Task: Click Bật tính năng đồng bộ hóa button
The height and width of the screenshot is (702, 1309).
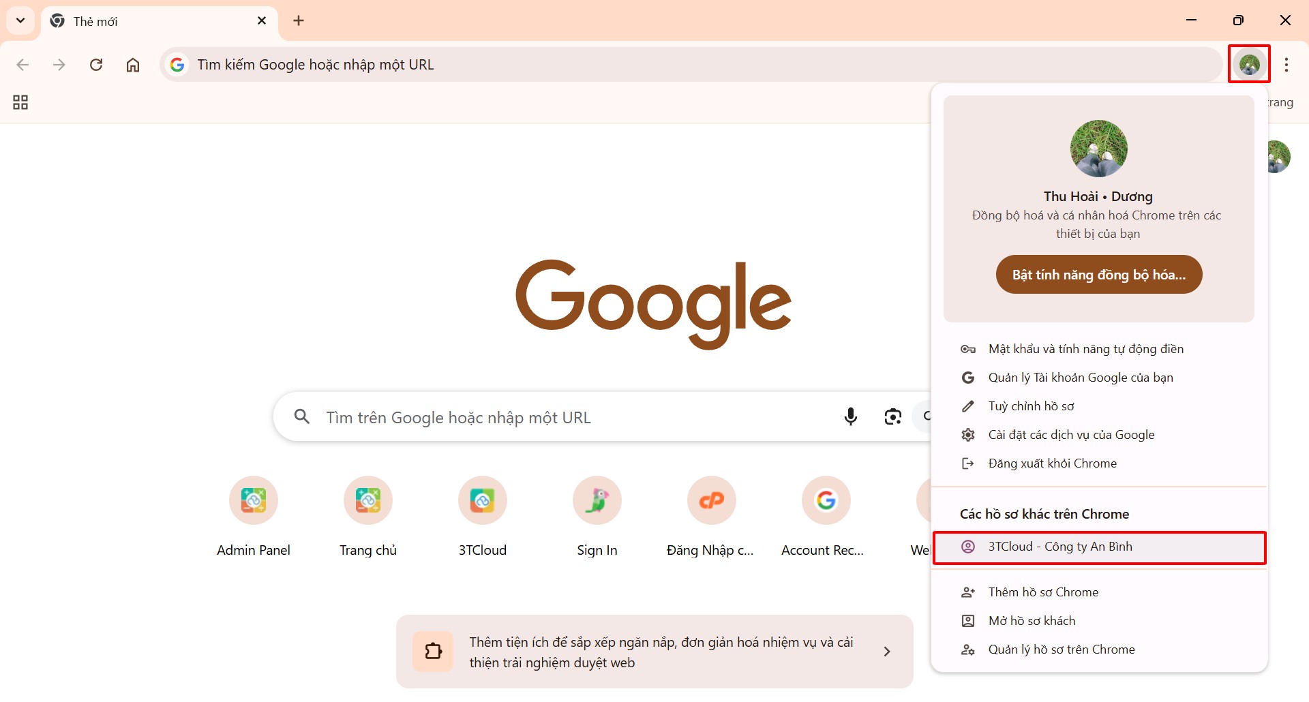Action: click(x=1098, y=275)
